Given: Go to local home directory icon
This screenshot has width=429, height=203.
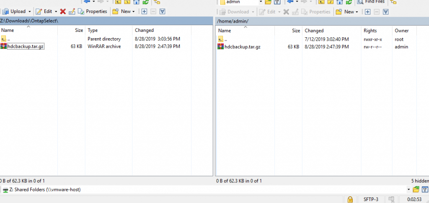Looking at the screenshot, I should 136,2.
